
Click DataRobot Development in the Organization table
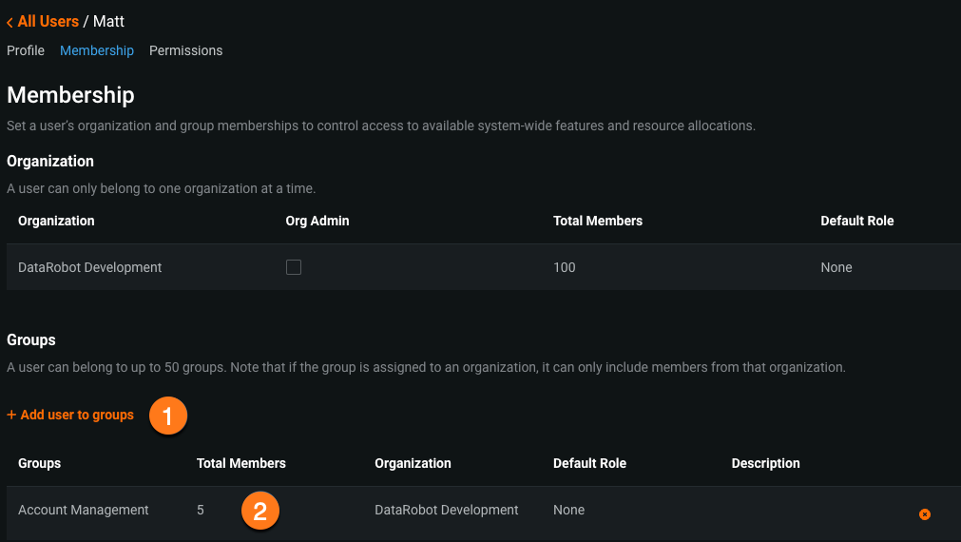[90, 268]
